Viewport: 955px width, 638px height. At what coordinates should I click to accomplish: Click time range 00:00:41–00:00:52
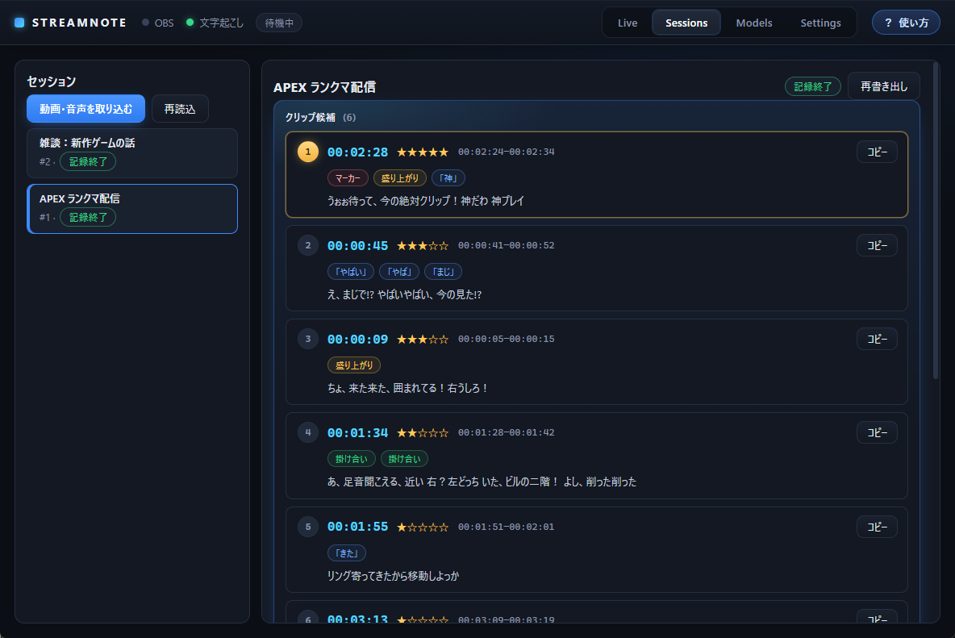click(x=506, y=245)
